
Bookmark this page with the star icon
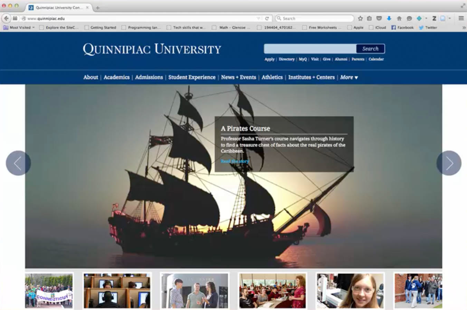[x=360, y=18]
